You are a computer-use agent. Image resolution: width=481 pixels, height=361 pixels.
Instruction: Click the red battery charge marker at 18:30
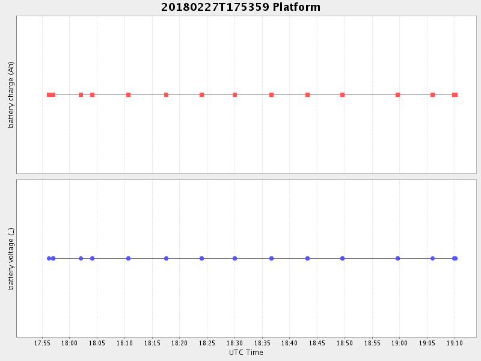[234, 94]
